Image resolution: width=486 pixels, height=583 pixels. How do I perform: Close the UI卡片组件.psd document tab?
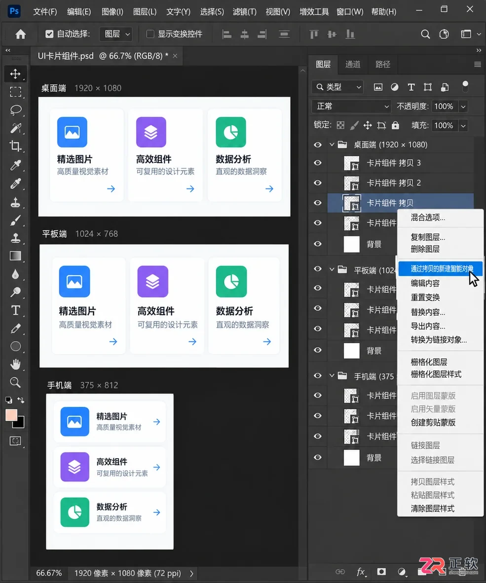pos(175,56)
